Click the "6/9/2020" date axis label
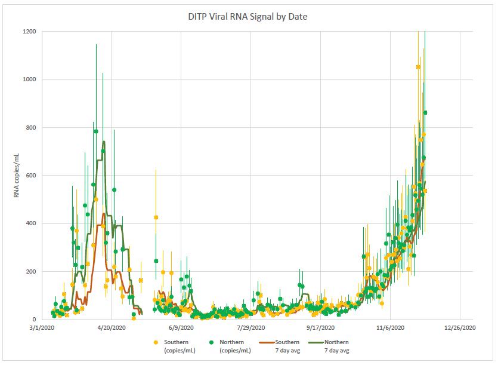This screenshot has height=365, width=498. 181,327
